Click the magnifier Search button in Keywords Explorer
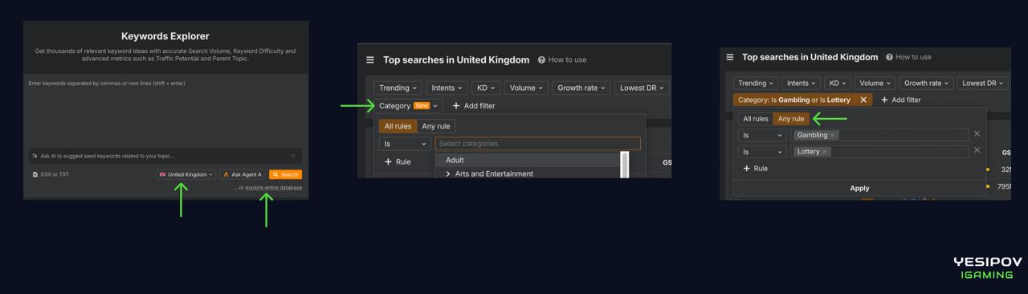Screen dimensions: 1028x294 (285, 174)
